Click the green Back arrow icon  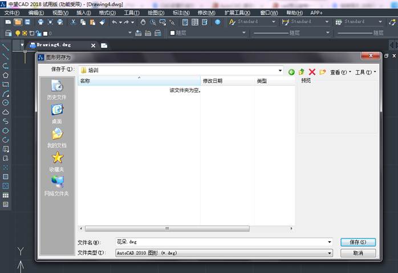pyautogui.click(x=291, y=72)
